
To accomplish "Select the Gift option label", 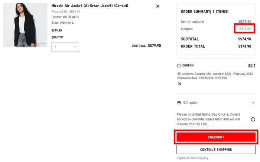I will tap(191, 103).
